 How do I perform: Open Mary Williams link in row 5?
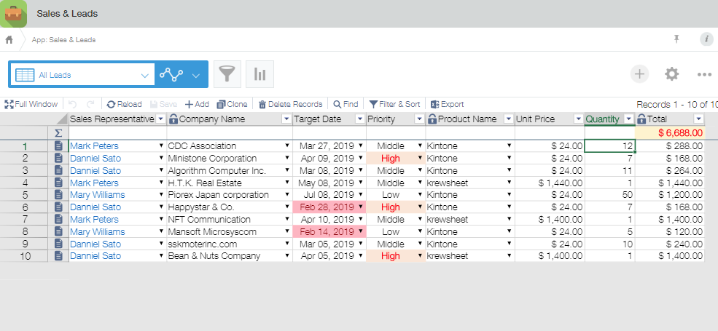point(97,195)
